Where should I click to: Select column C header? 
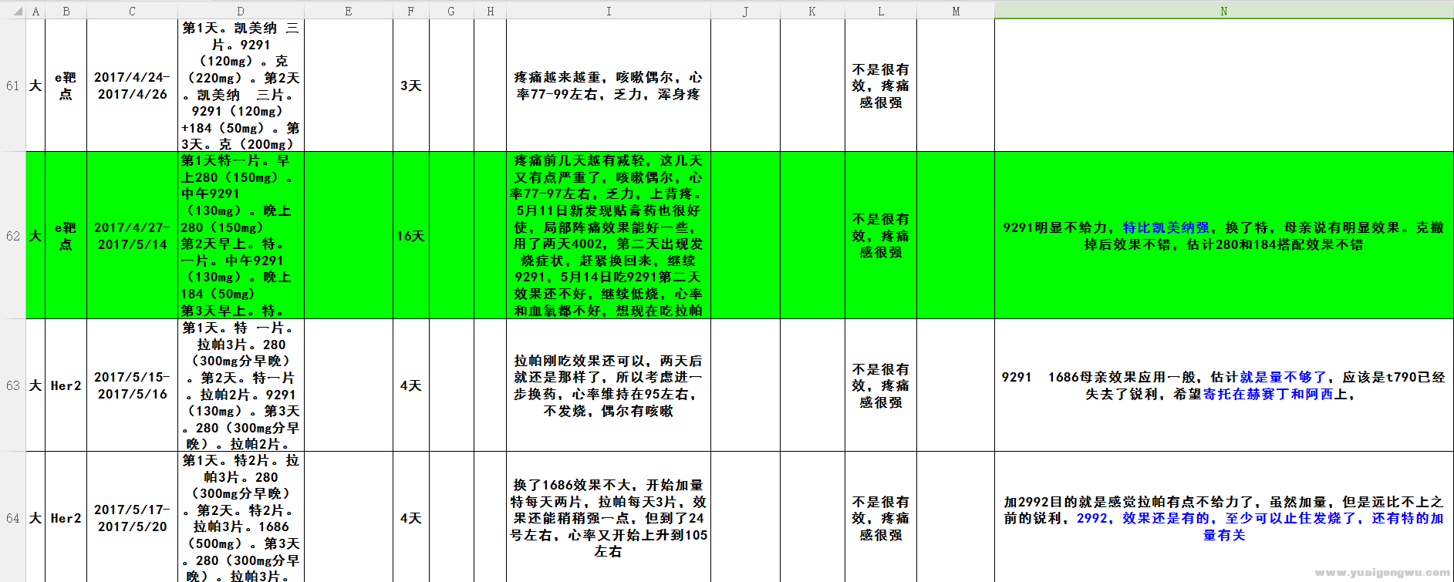(133, 12)
